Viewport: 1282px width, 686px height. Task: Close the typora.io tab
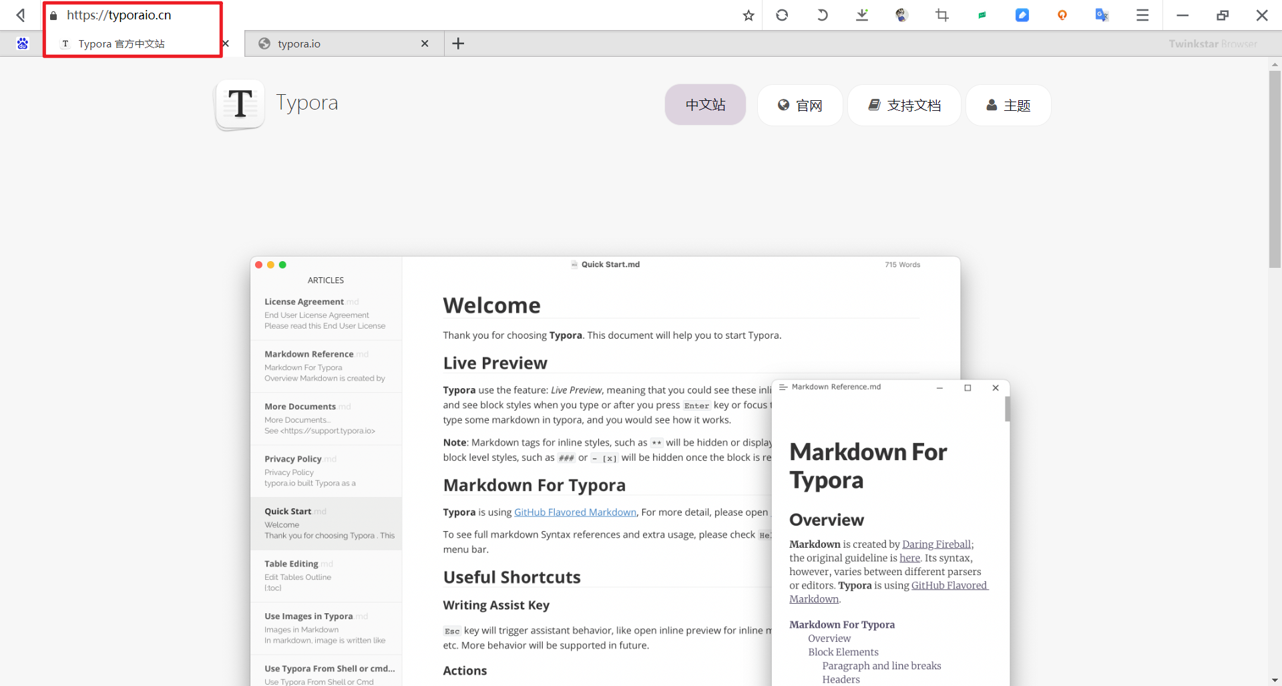tap(425, 43)
